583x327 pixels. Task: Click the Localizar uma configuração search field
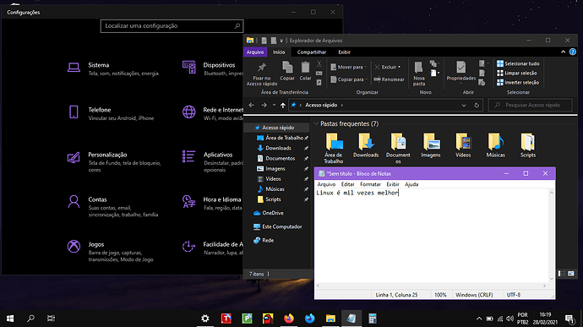172,26
